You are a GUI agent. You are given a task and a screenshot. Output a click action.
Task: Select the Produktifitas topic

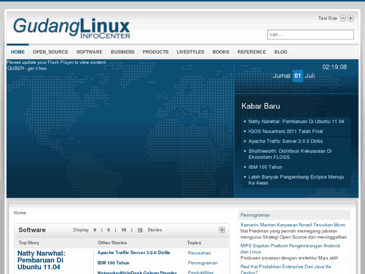201,272
